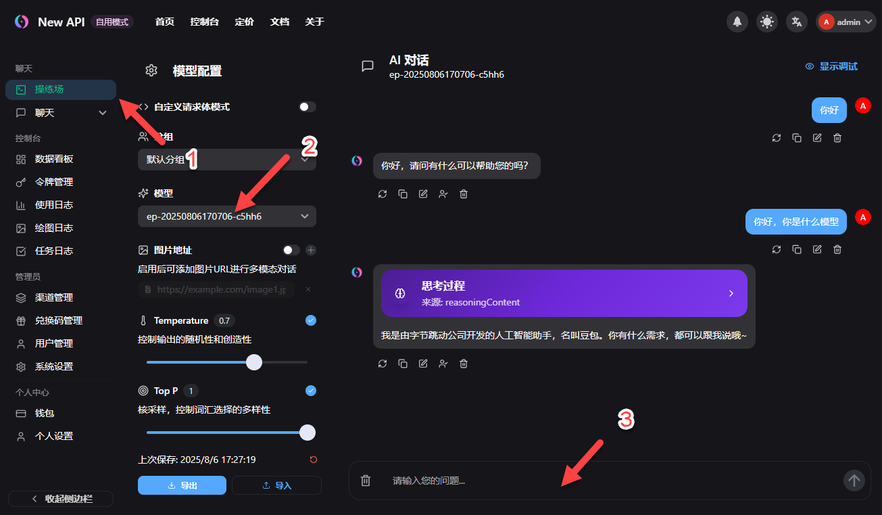882x515 pixels.
Task: Disable the Temperature parameter checkbox
Action: click(x=310, y=320)
